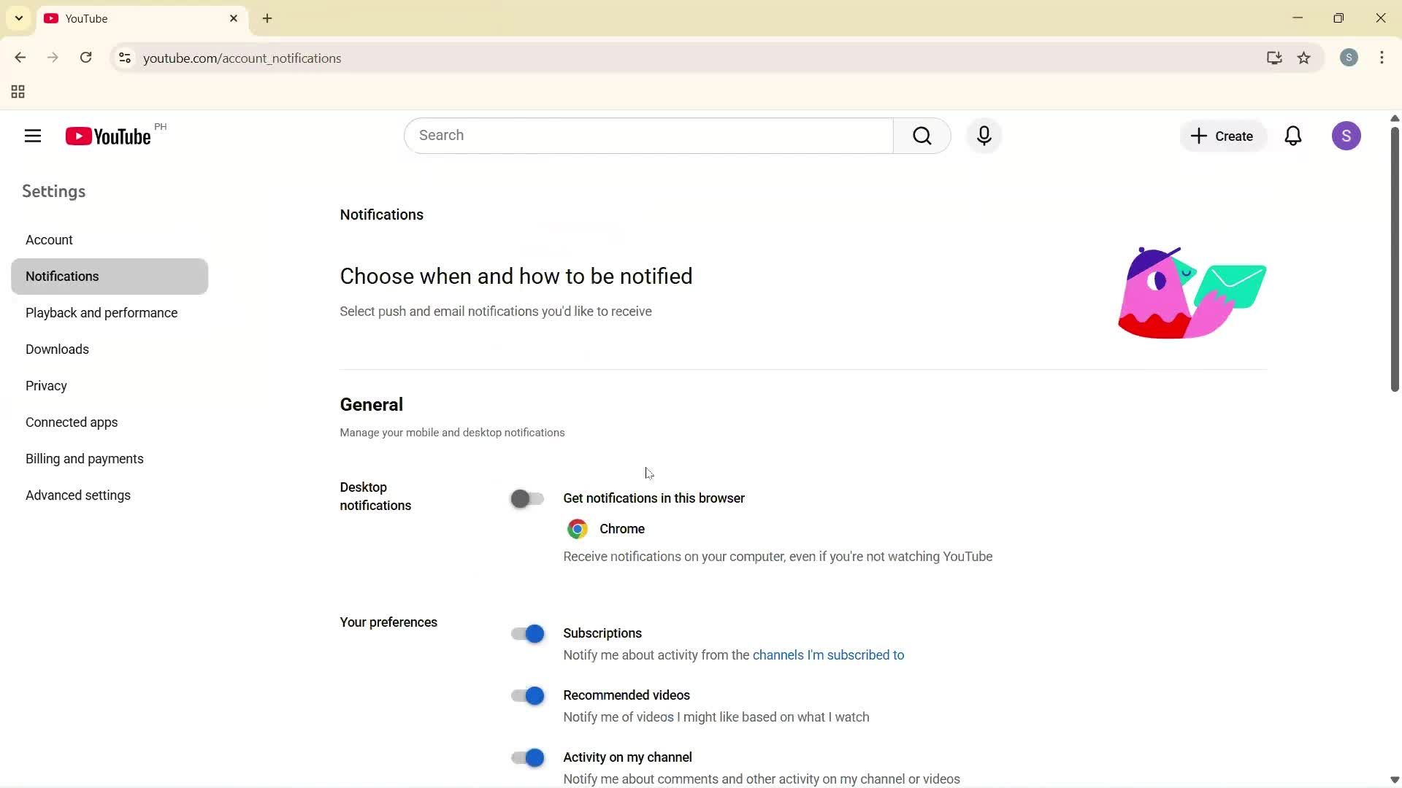Enable Get notifications in this browser
Image resolution: width=1402 pixels, height=788 pixels.
pyautogui.click(x=527, y=498)
